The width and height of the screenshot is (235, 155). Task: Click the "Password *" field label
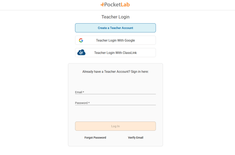pyautogui.click(x=82, y=103)
